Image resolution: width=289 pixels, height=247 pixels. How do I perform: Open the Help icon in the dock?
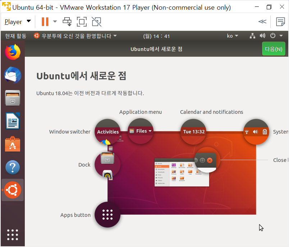[13, 167]
